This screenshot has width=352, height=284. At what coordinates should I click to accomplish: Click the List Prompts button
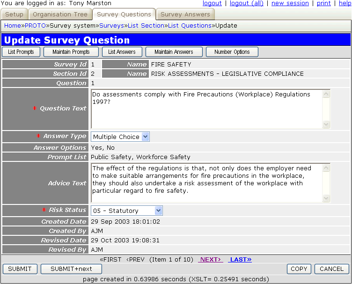tap(21, 52)
